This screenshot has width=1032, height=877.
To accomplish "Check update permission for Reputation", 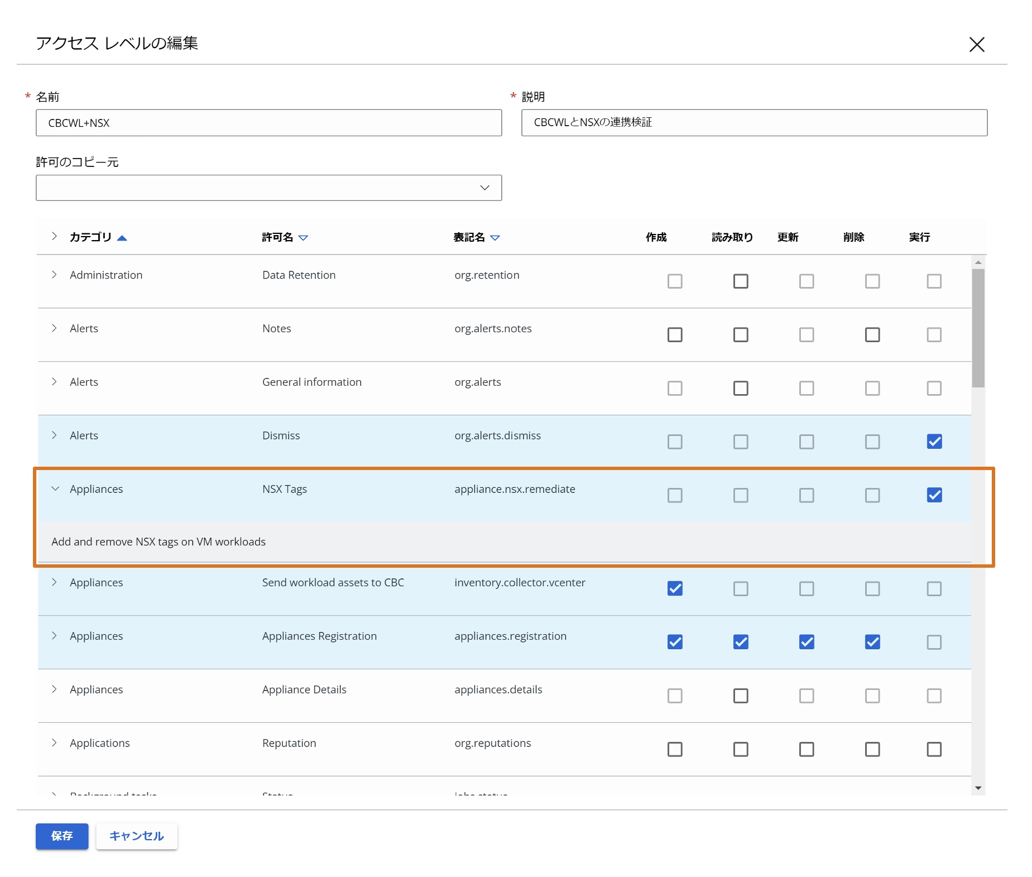I will pyautogui.click(x=806, y=749).
